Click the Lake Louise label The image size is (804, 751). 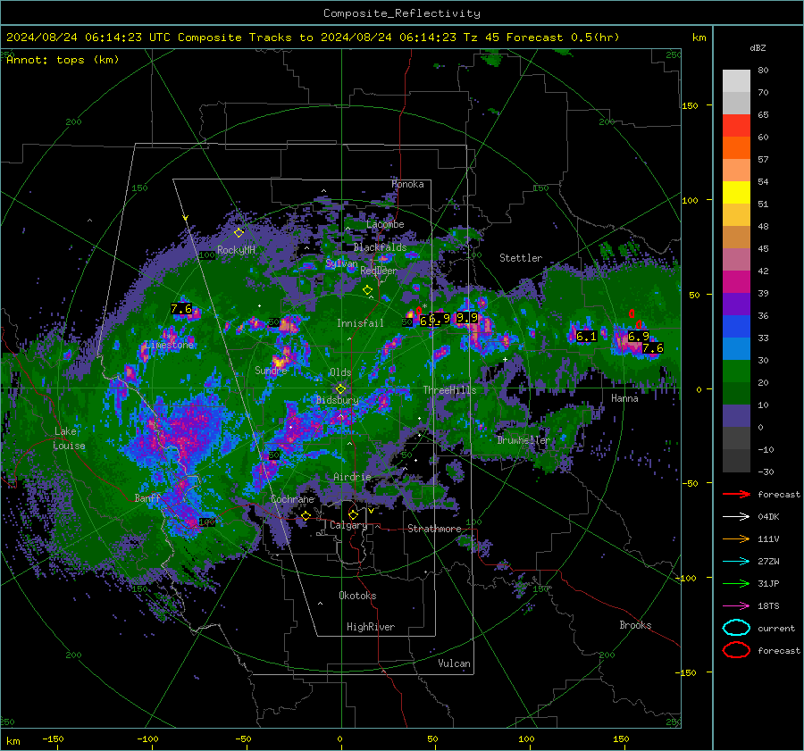pos(70,438)
